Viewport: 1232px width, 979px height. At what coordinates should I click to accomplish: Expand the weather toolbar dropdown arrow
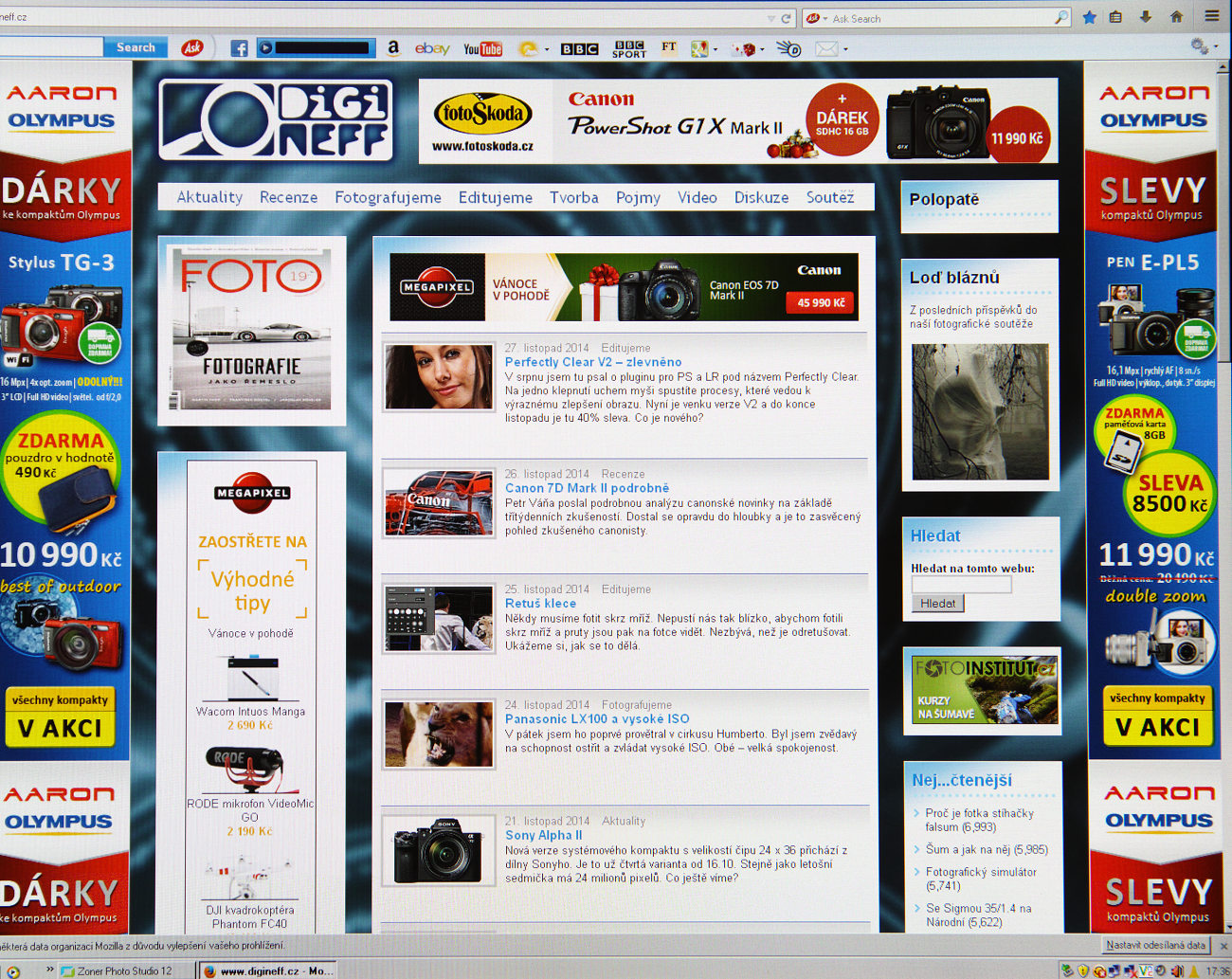(547, 49)
